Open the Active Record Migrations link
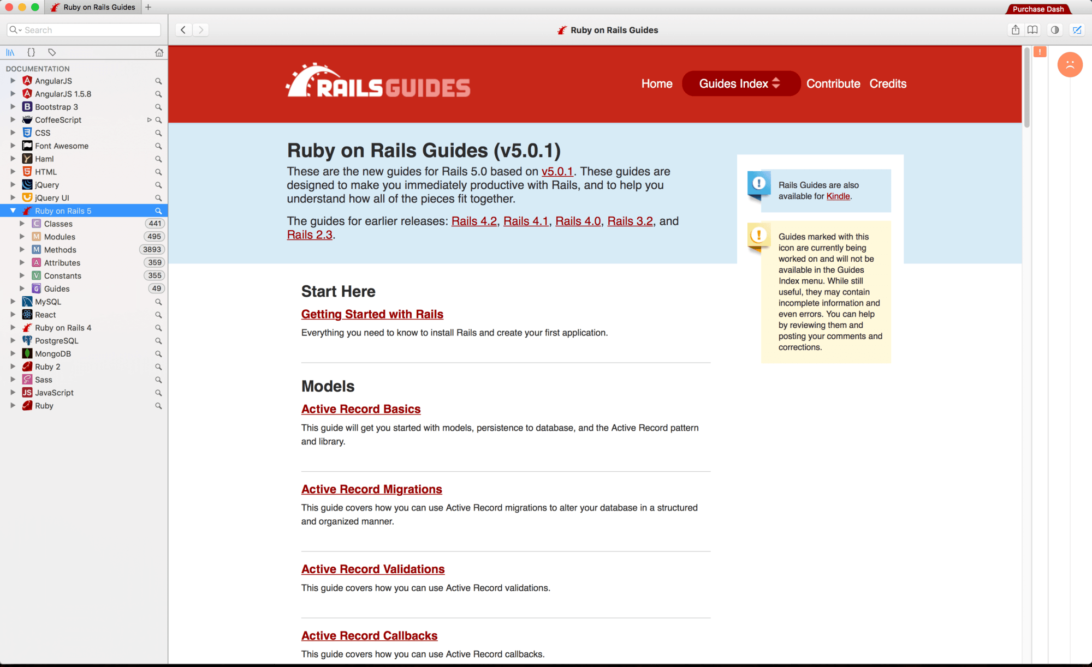 [372, 489]
